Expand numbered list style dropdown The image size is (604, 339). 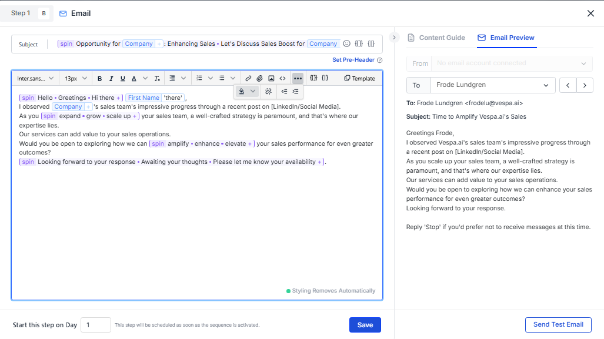(211, 79)
